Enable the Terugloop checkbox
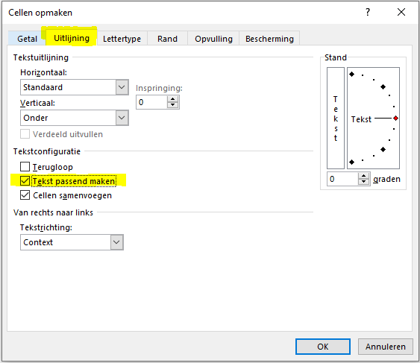This screenshot has height=363, width=420. click(x=25, y=166)
